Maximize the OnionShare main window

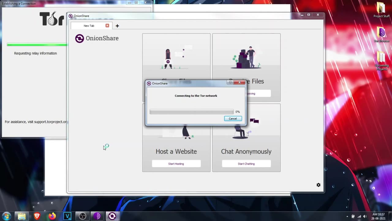pyautogui.click(x=309, y=15)
